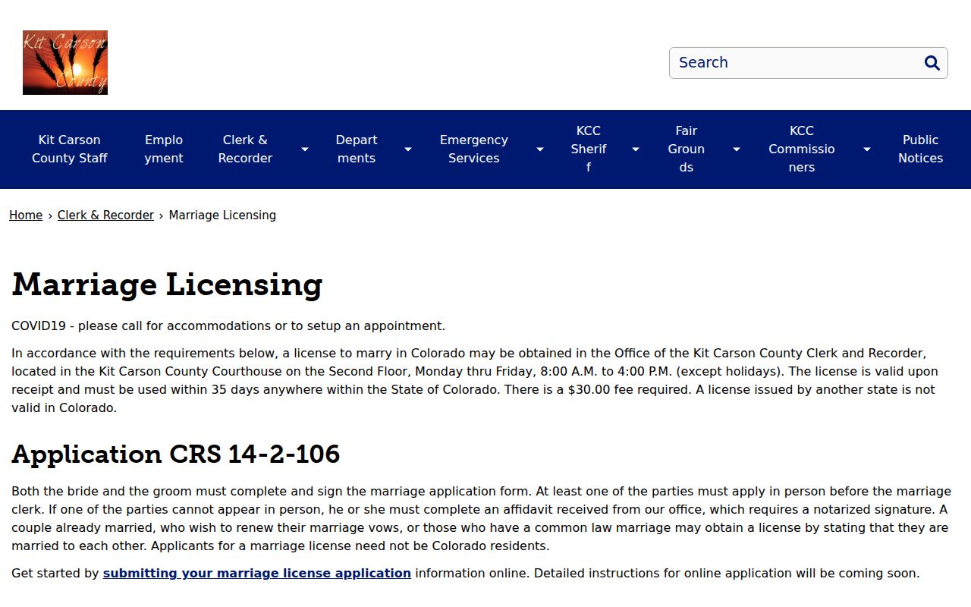The image size is (971, 607).
Task: Expand the KCC Commissioners submenu arrow
Action: coord(866,149)
